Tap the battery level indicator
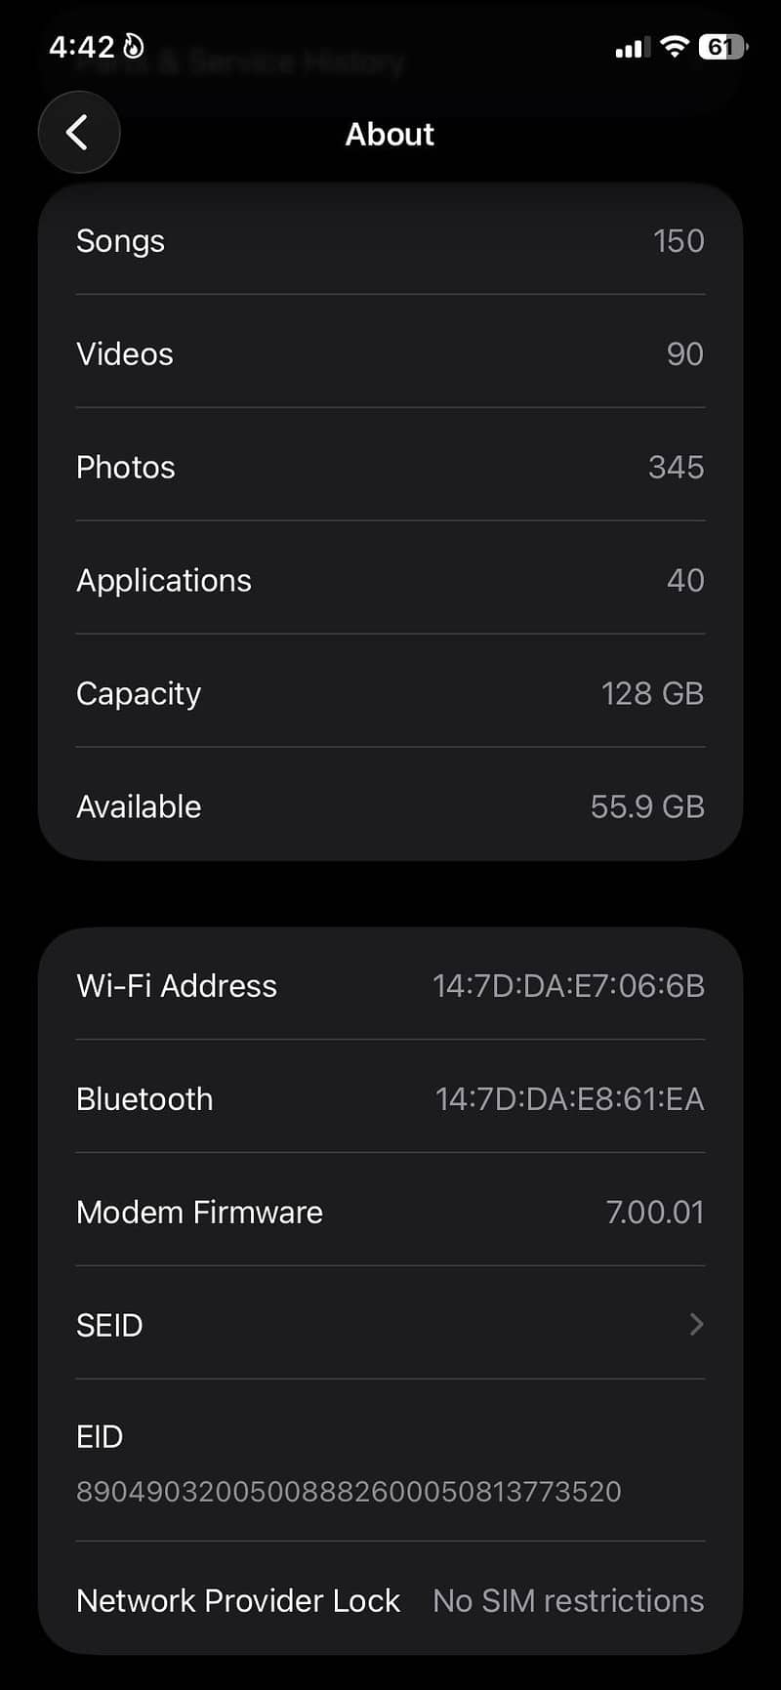The width and height of the screenshot is (781, 1690). coord(722,47)
